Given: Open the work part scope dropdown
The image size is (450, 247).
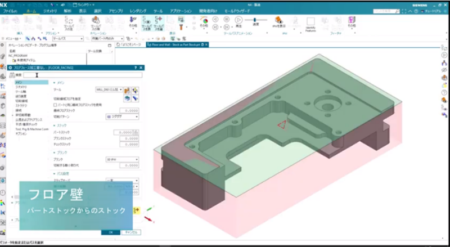Looking at the screenshot, I should click(107, 38).
